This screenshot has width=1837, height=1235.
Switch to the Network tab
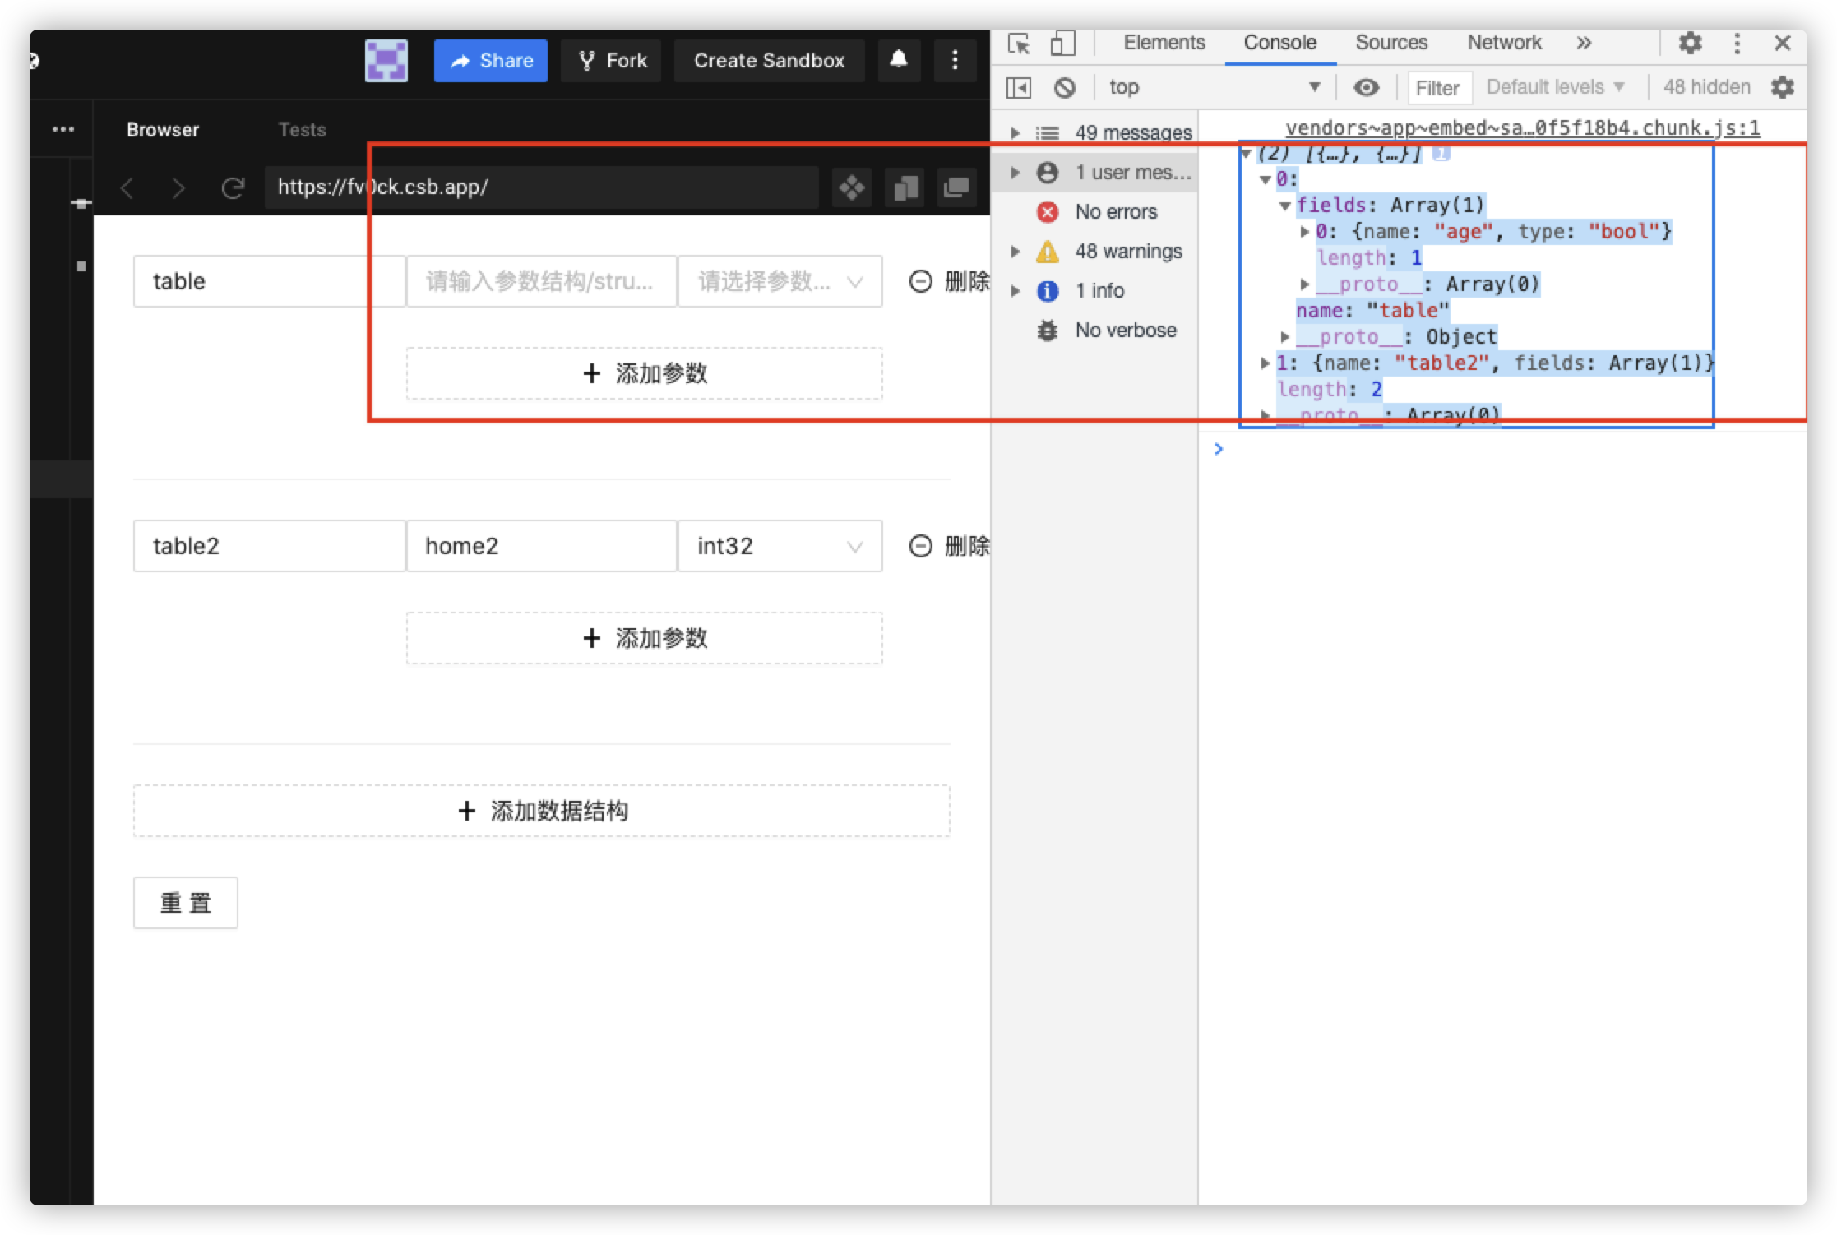(1504, 43)
